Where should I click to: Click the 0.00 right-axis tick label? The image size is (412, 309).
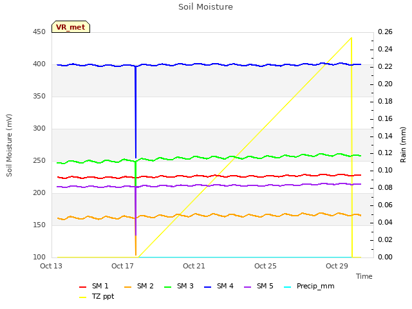[385, 257]
